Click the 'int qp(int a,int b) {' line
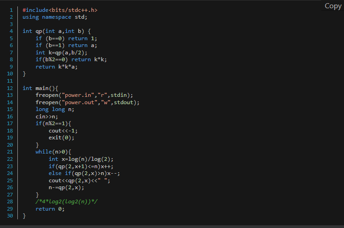The width and height of the screenshot is (344, 228). point(57,31)
